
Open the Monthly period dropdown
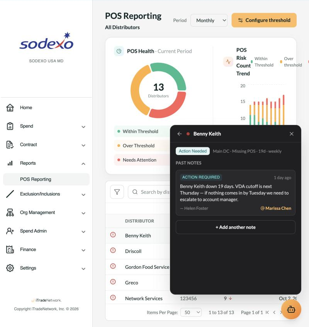(209, 20)
